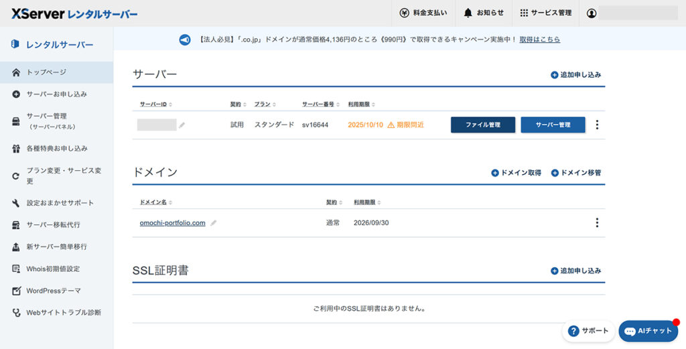
Task: Click the サポート help button
Action: coord(588,331)
